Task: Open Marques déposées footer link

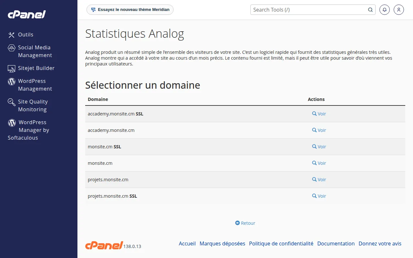Action: tap(222, 243)
